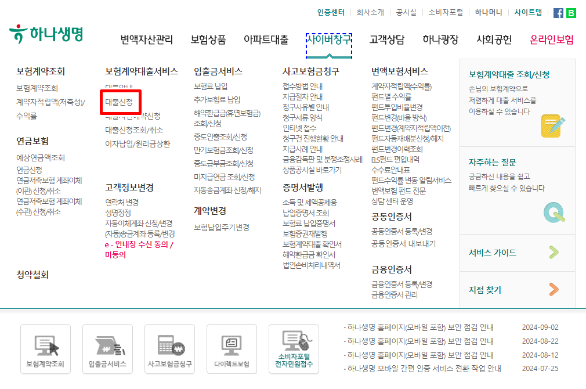Open 회사소개 in top bar

(x=370, y=12)
